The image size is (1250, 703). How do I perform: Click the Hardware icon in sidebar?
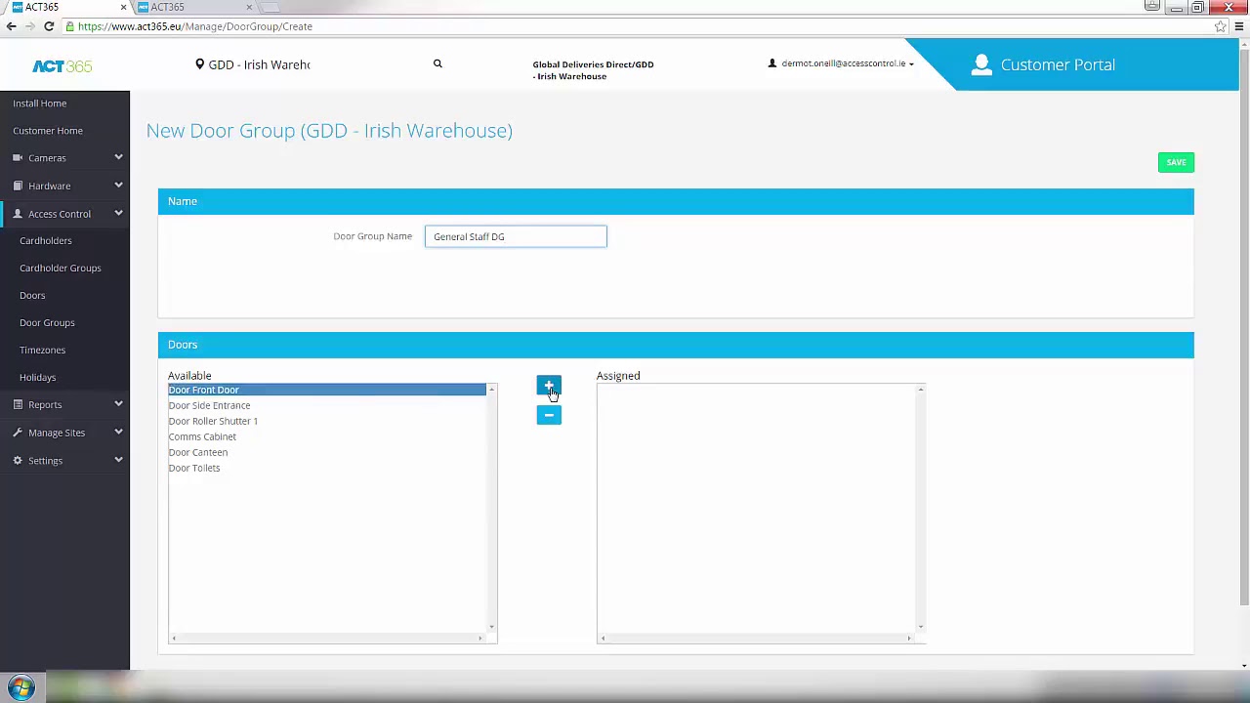18,186
